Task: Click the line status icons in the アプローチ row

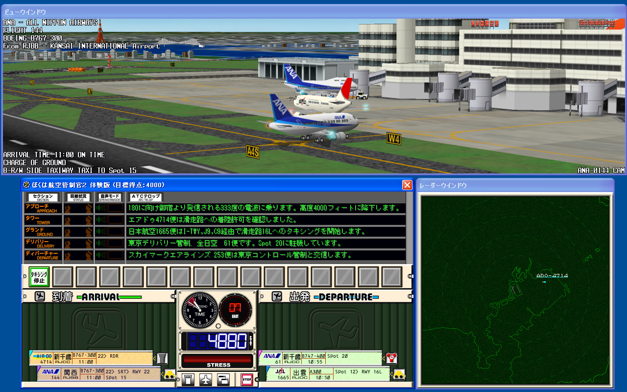Action: 78,208
